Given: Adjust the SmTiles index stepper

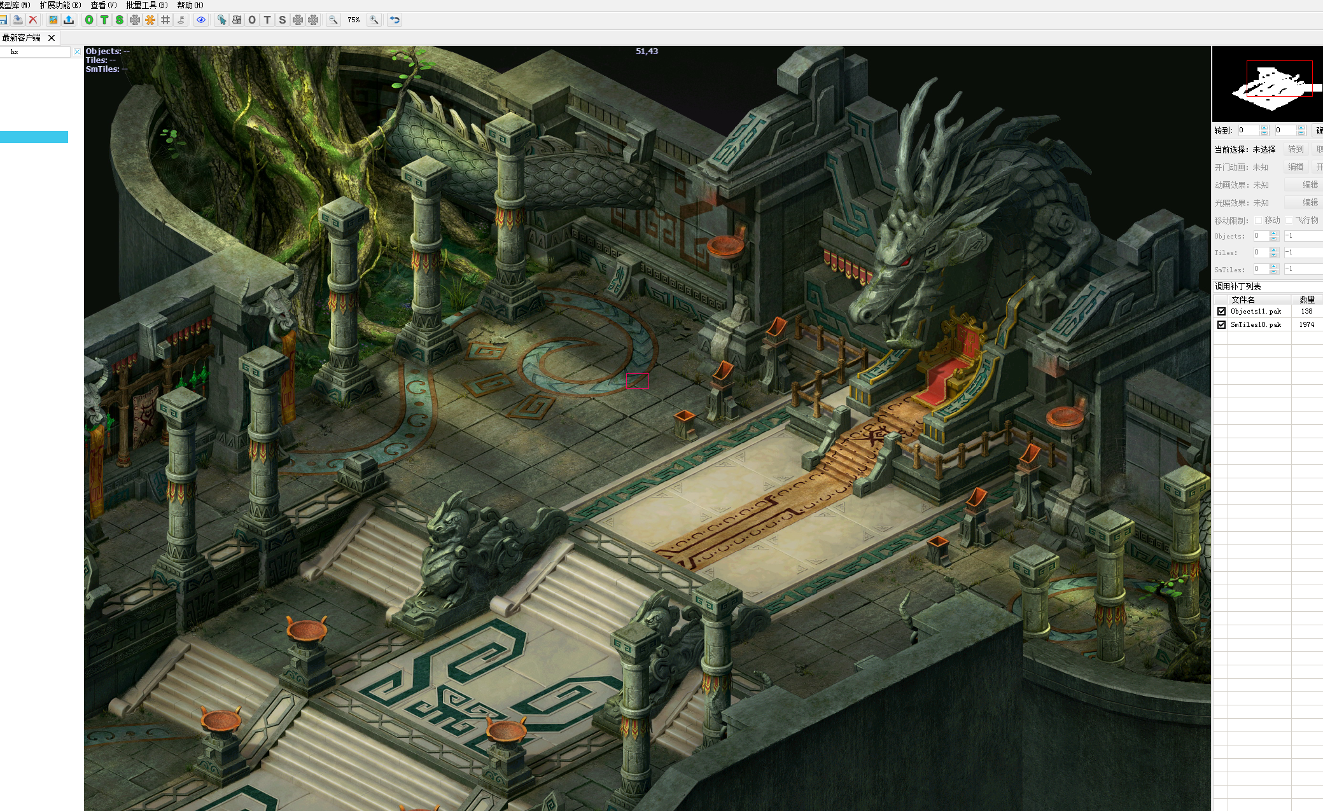Looking at the screenshot, I should (x=1274, y=268).
